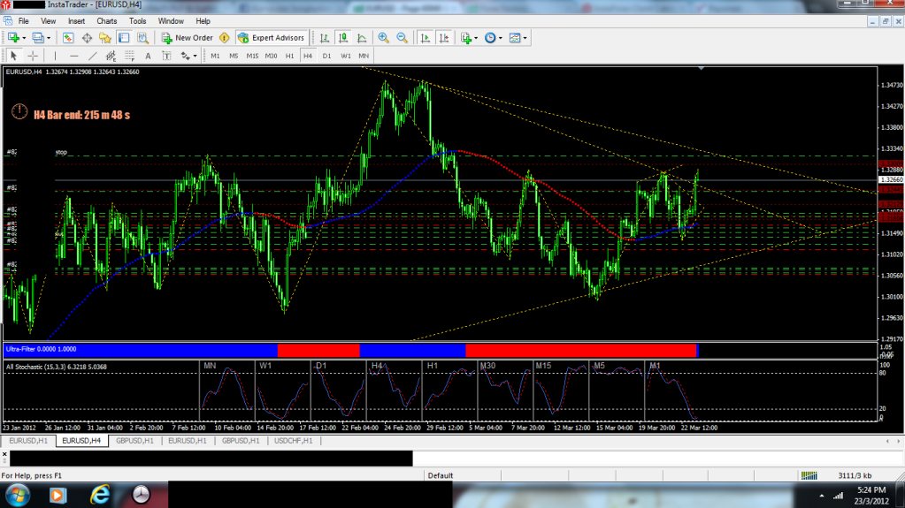Open the Strategy Tester magnifier icon
This screenshot has height=508, width=905.
click(x=142, y=38)
